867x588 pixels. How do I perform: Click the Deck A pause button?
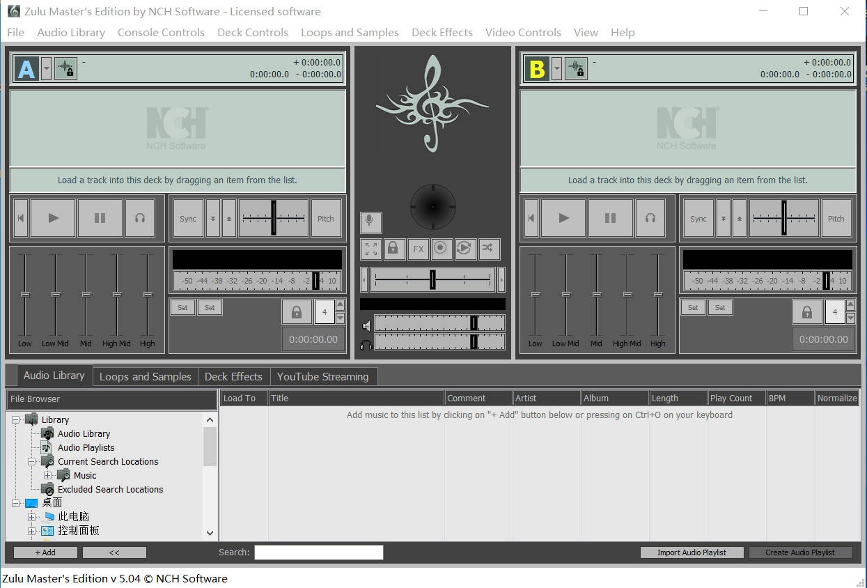[x=100, y=218]
